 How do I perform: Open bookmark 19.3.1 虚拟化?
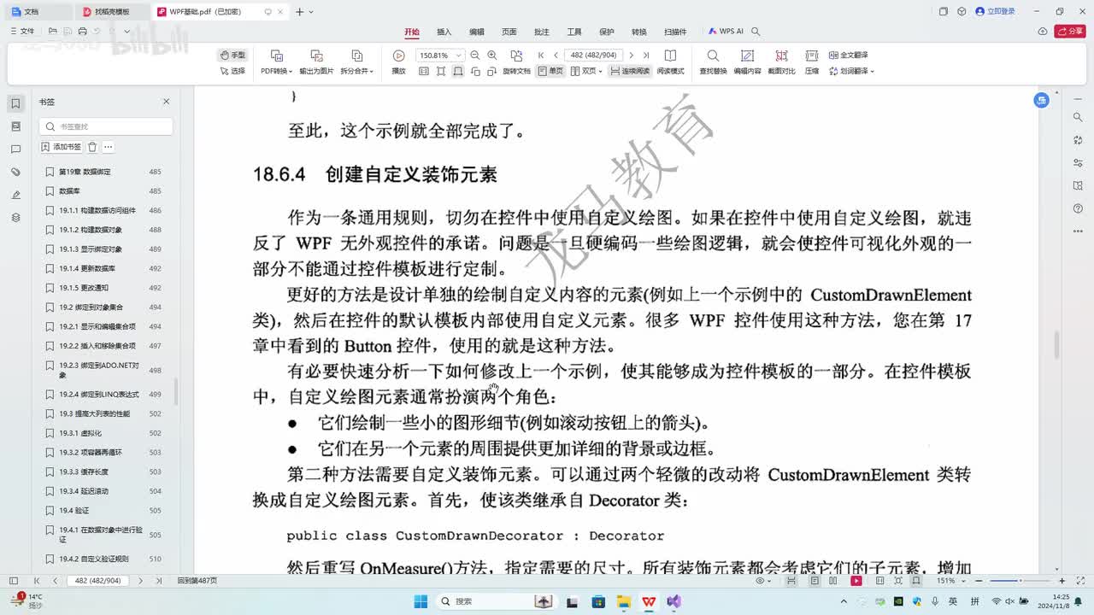pos(103,433)
